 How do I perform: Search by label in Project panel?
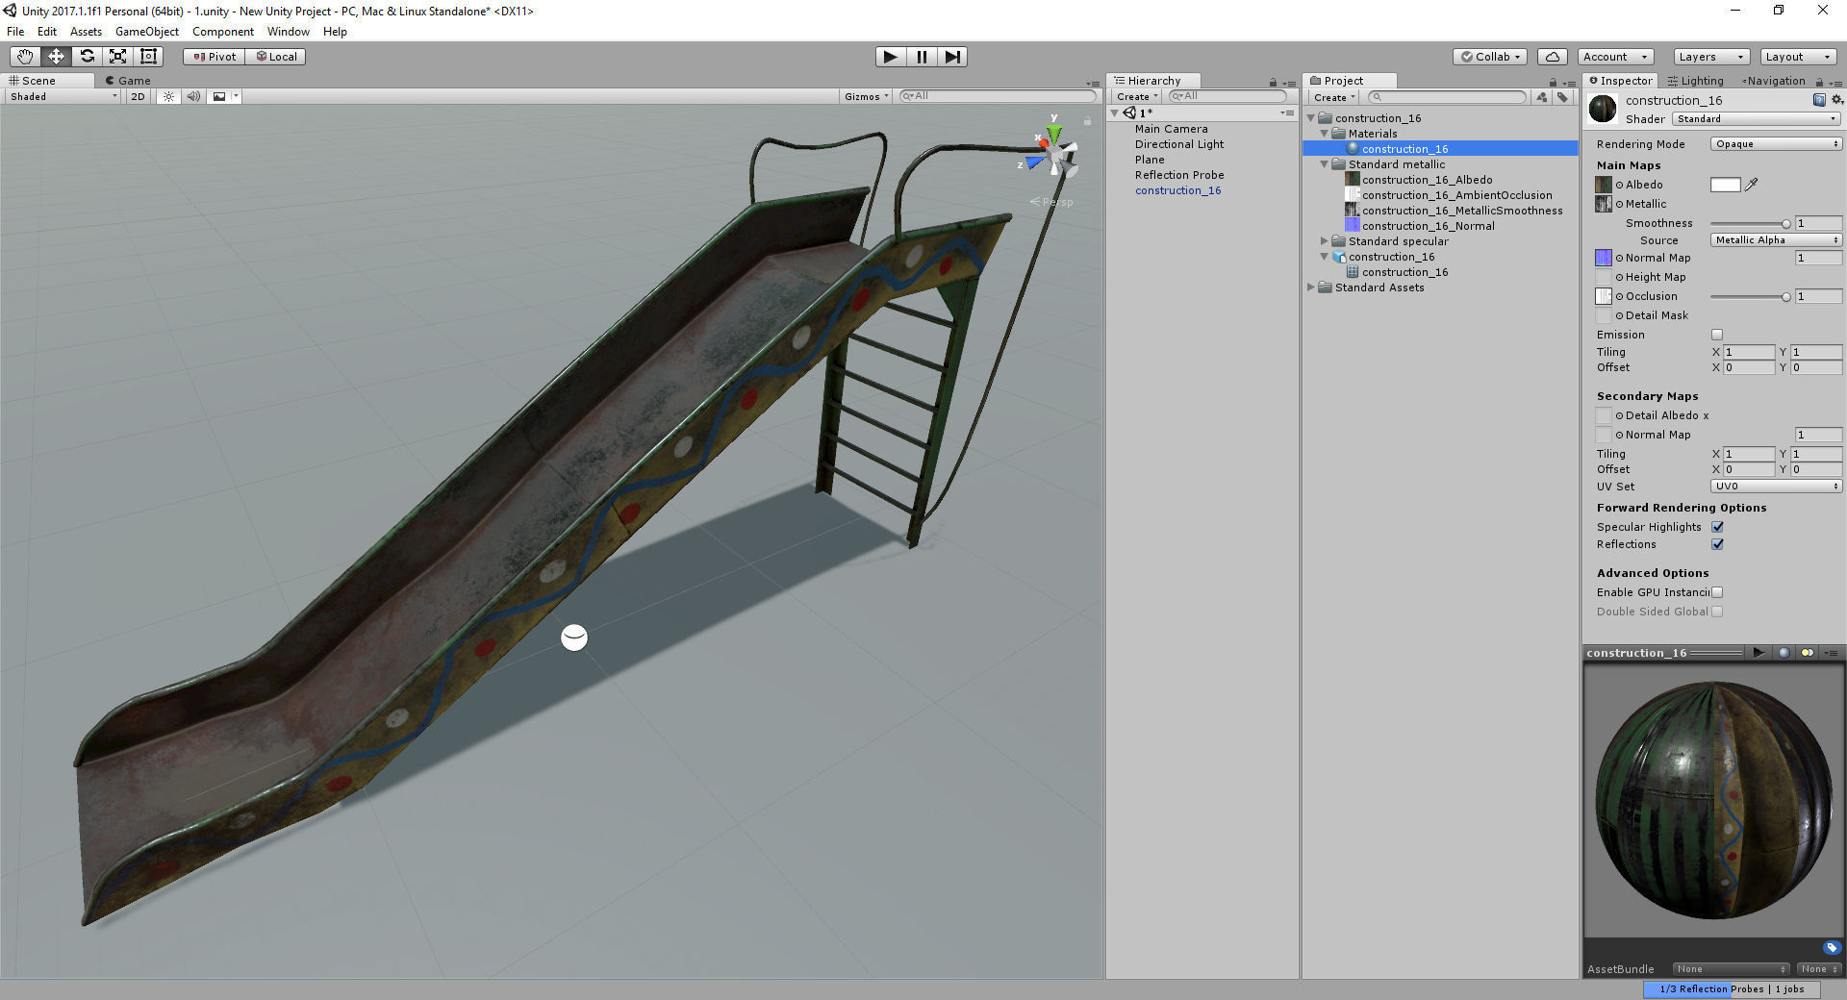coord(1562,97)
